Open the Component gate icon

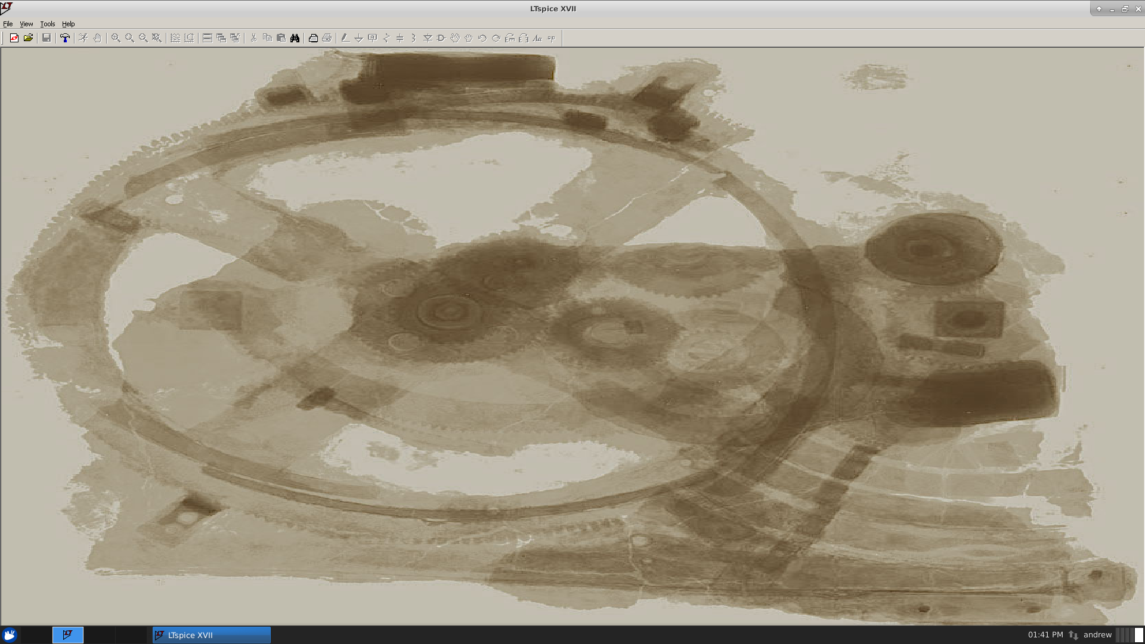[x=441, y=38]
